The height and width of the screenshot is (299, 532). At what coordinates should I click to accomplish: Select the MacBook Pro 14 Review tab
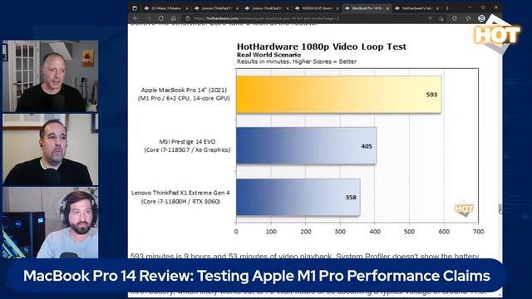point(367,8)
